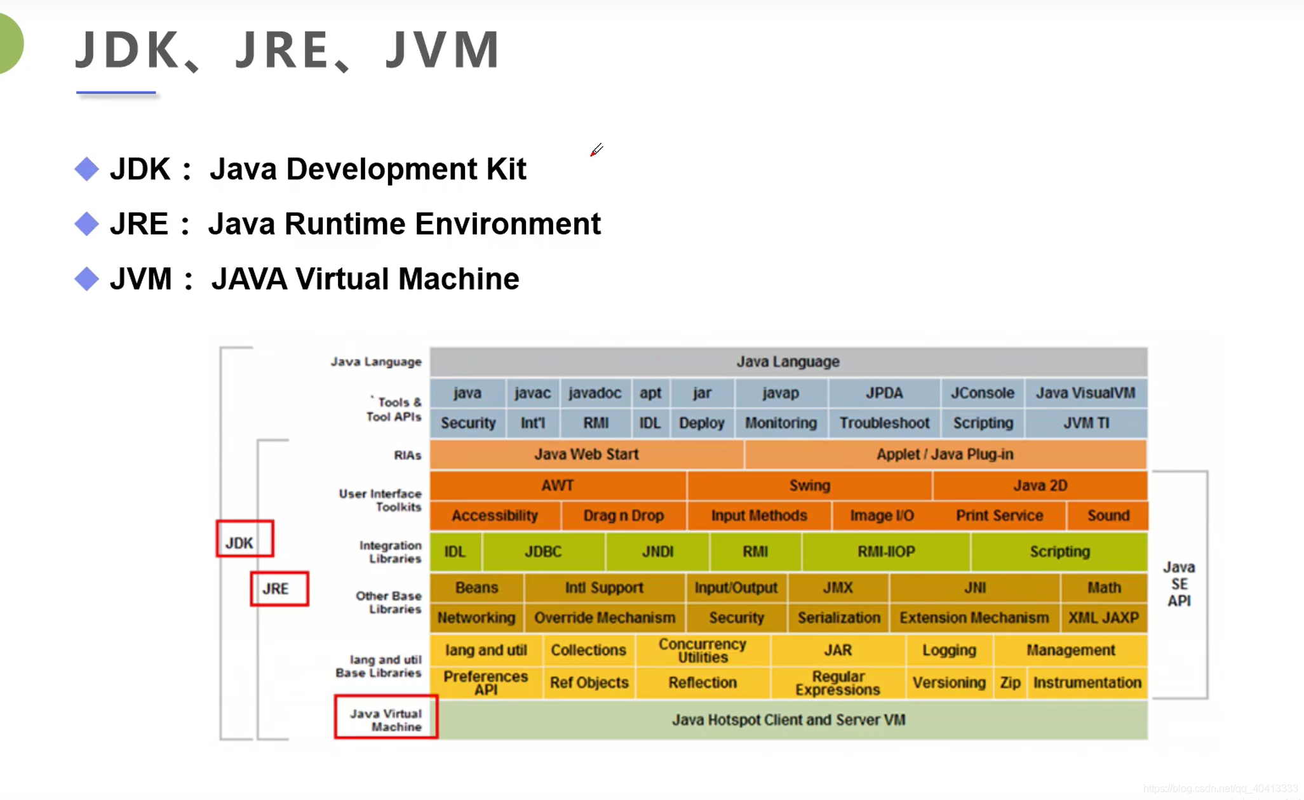Click the blue diamond bullet beside JRE
This screenshot has width=1304, height=800.
click(87, 224)
